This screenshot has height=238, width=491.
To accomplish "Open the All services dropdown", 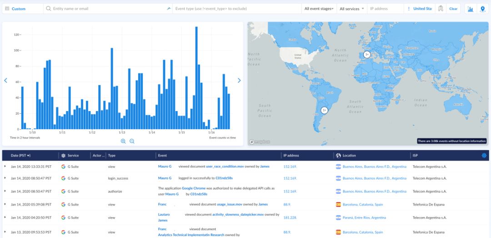I will click(x=352, y=9).
